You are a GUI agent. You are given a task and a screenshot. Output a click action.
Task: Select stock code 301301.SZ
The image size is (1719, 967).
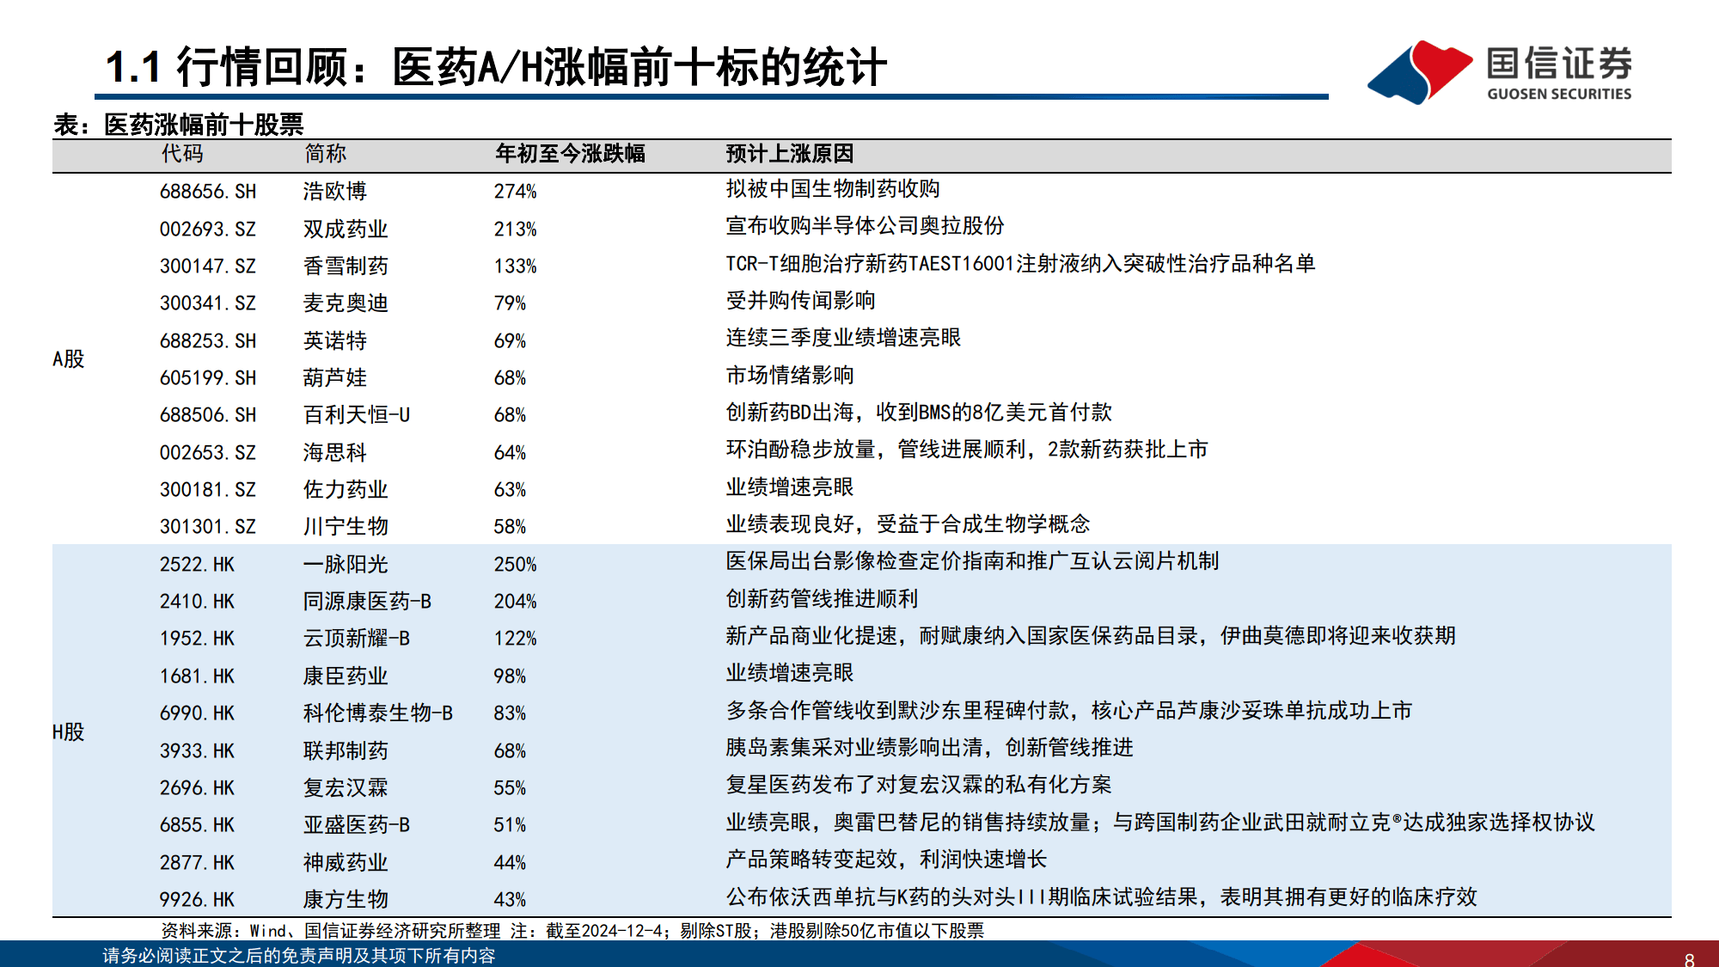[208, 526]
